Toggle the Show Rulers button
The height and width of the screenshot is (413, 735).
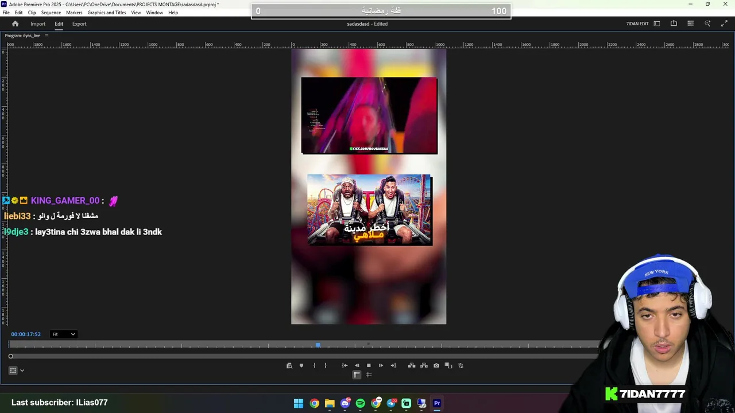coord(357,375)
